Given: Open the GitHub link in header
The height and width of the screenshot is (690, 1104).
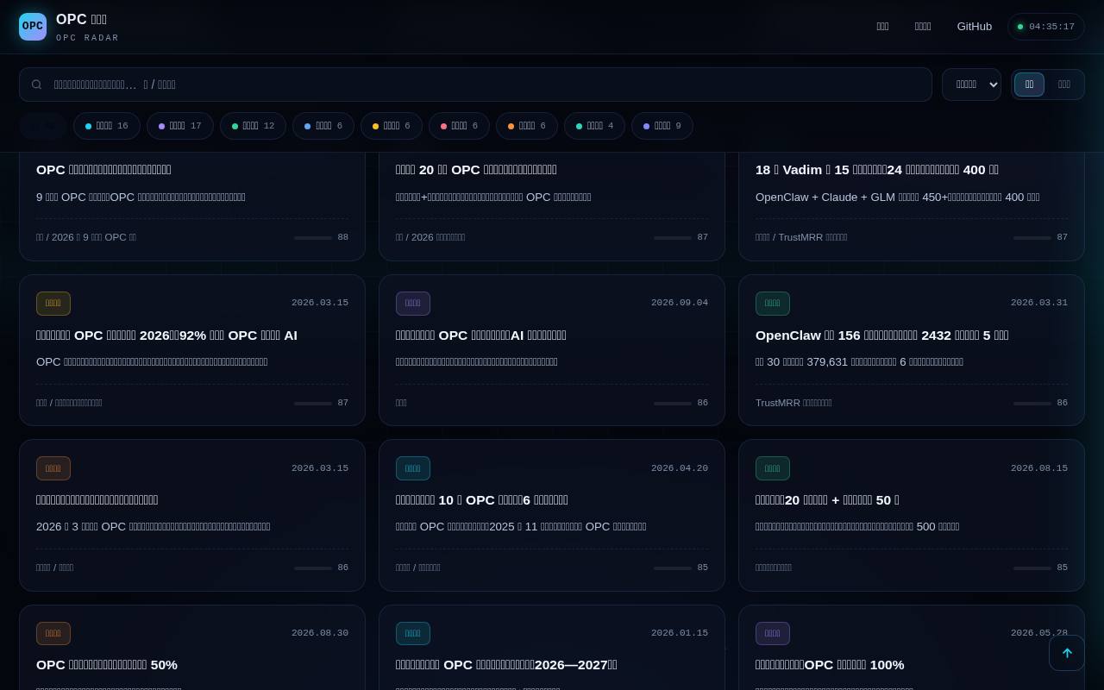Looking at the screenshot, I should click(x=975, y=27).
